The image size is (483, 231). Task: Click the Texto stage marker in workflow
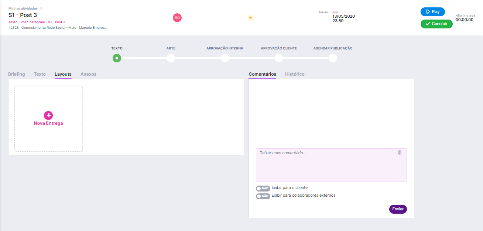point(117,58)
